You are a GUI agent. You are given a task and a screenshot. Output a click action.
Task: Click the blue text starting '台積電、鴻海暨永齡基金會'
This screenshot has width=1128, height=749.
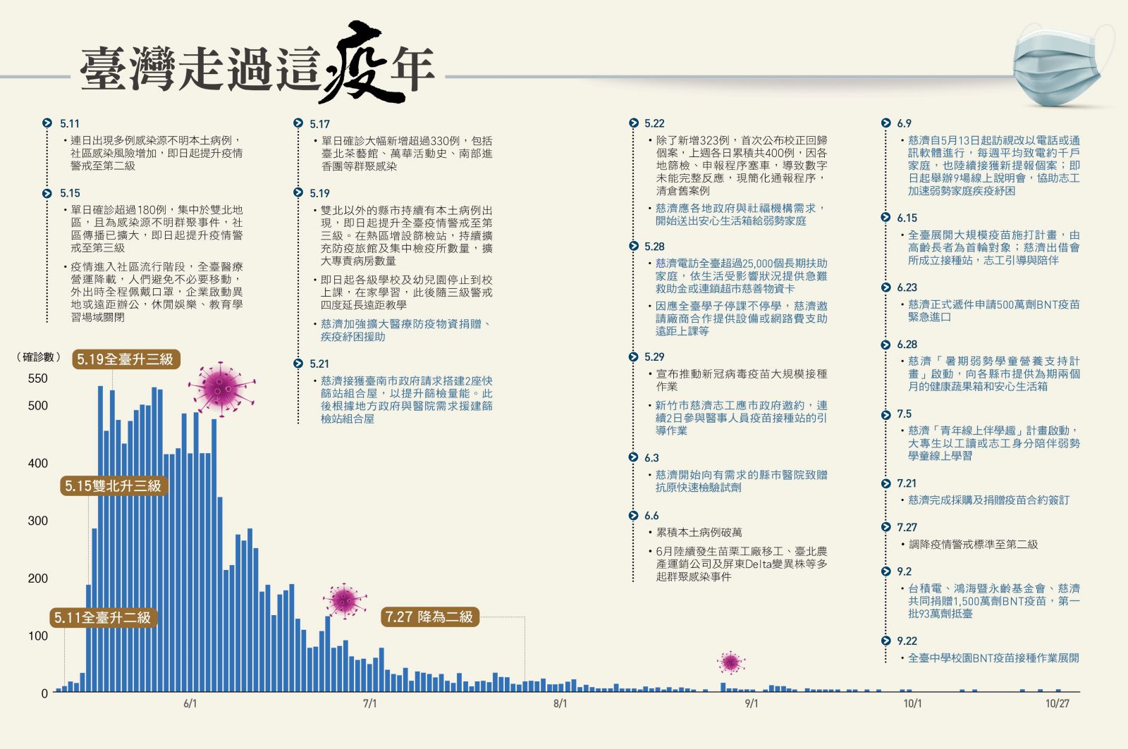pos(994,601)
